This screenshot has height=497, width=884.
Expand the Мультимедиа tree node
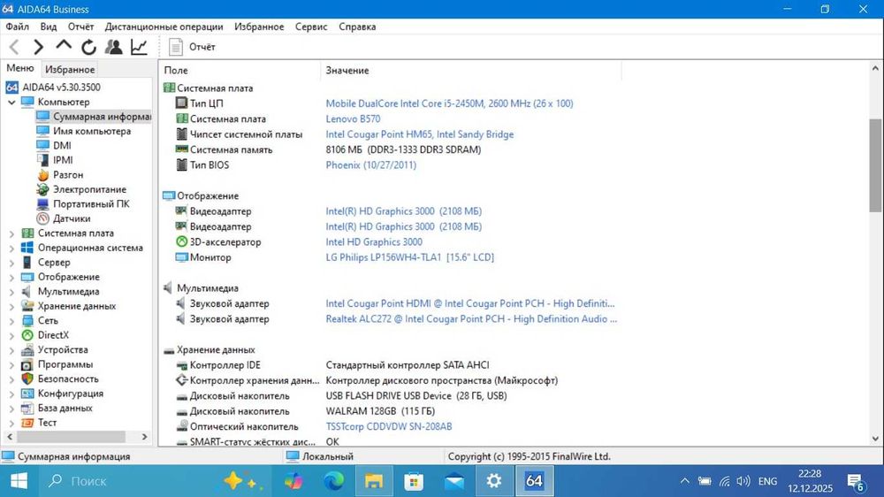11,292
